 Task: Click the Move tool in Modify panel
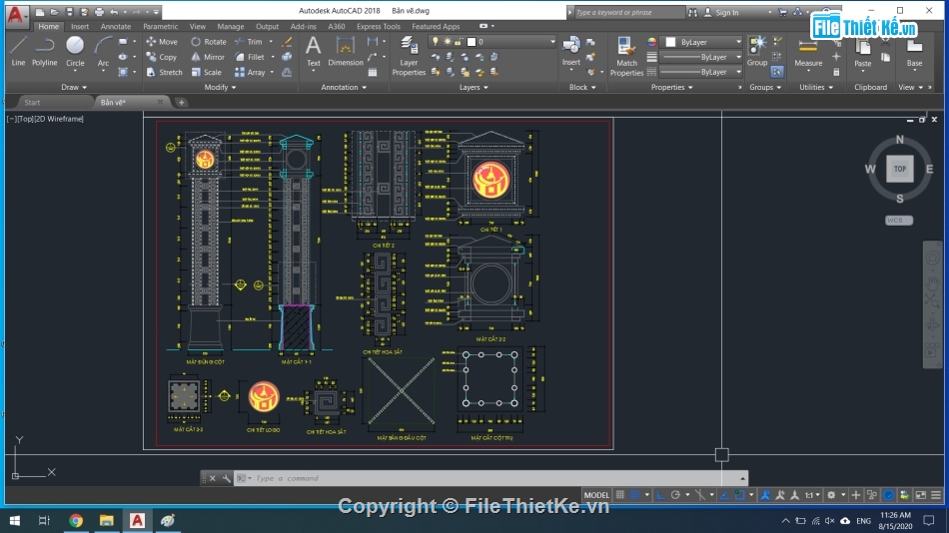click(162, 42)
